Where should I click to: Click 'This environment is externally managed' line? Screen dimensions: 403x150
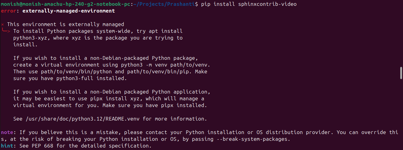tap(65, 24)
